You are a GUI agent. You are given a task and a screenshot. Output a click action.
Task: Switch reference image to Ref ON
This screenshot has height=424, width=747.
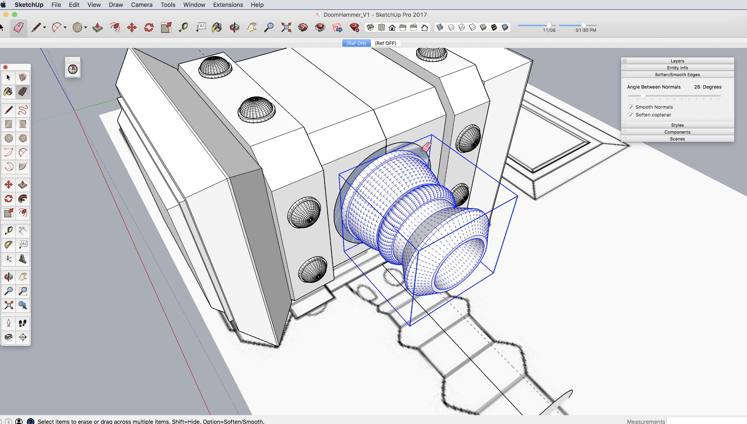(356, 43)
